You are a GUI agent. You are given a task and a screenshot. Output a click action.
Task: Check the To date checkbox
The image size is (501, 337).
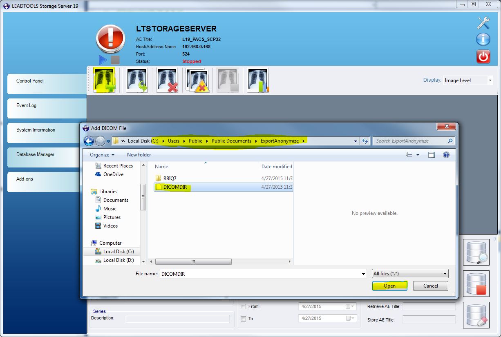tap(244, 319)
